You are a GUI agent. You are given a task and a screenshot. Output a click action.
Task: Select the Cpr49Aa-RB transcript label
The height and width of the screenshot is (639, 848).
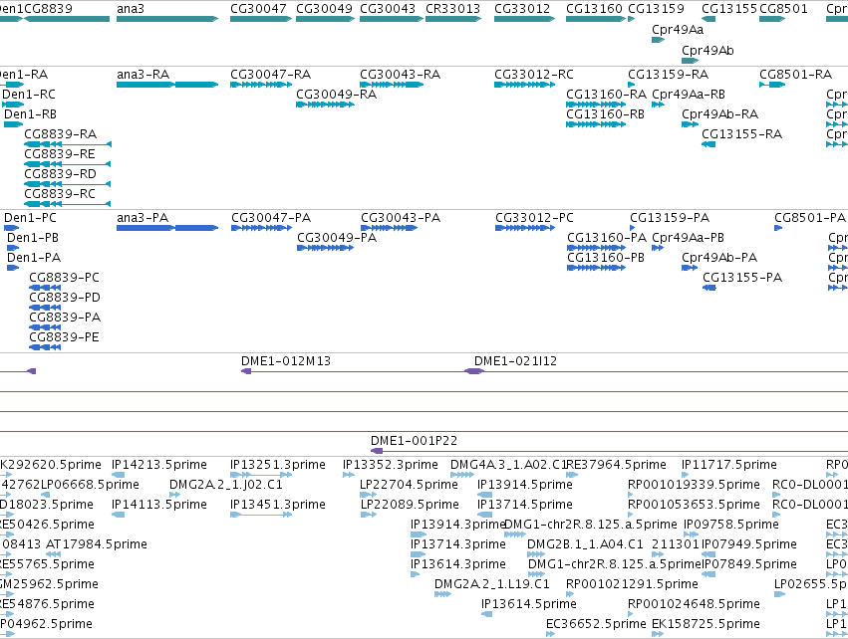(x=689, y=94)
